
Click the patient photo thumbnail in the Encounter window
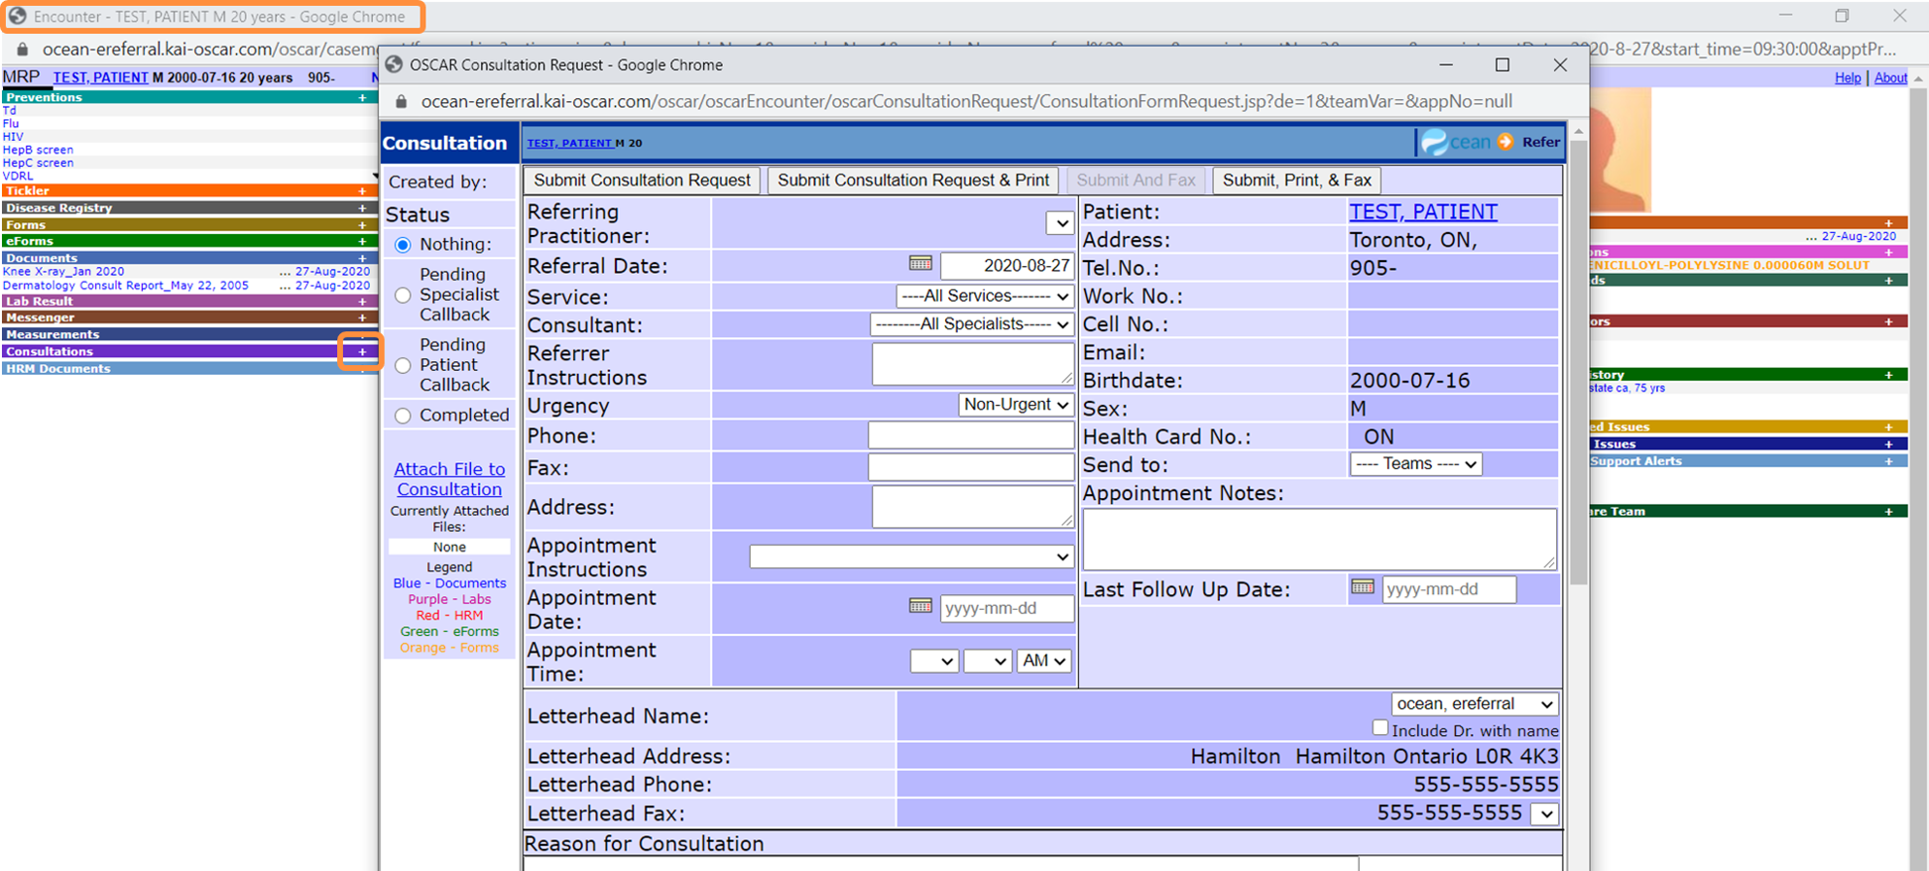[x=1620, y=151]
